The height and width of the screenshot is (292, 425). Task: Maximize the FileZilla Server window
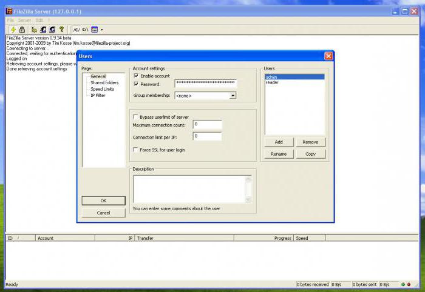pos(405,12)
